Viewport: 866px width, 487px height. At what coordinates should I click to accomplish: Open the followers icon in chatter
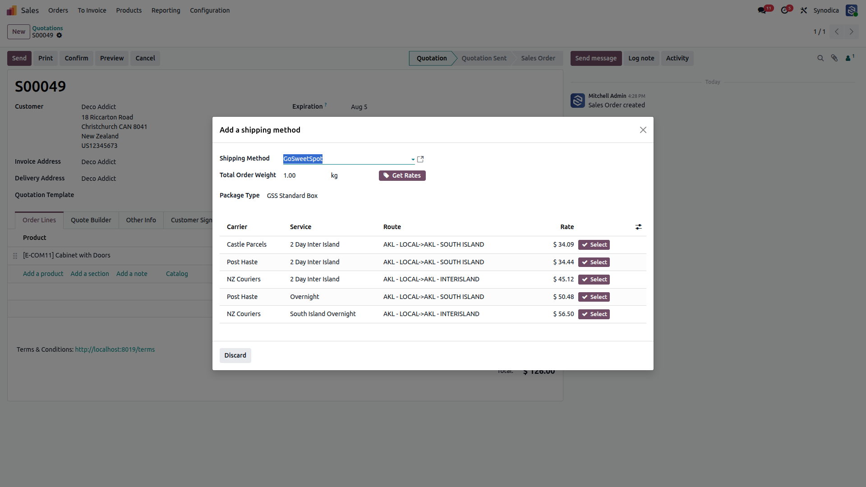point(849,58)
